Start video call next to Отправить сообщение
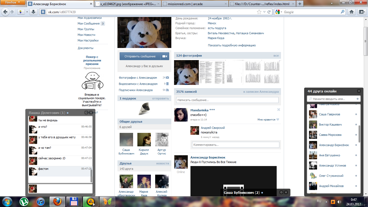The width and height of the screenshot is (368, 207). click(165, 56)
